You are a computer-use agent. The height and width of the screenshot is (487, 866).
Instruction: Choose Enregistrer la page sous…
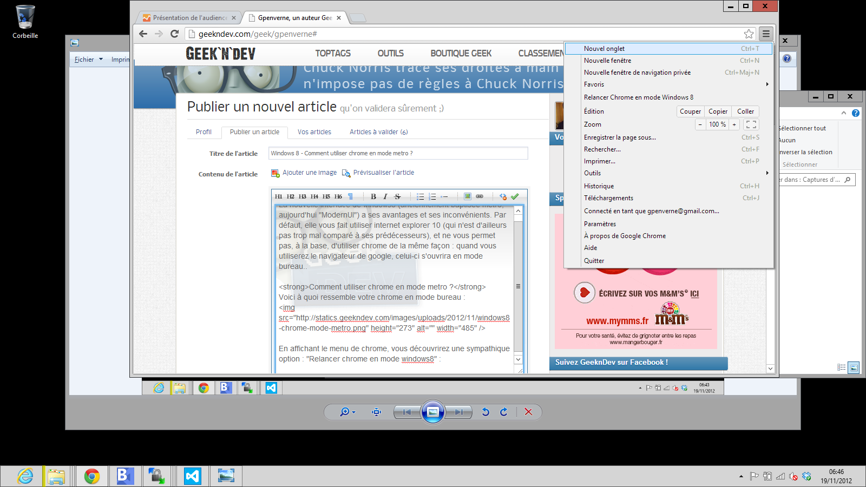(668, 137)
